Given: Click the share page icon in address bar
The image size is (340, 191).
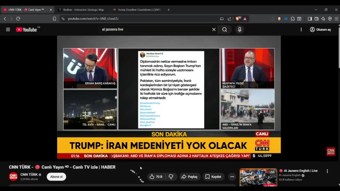Looking at the screenshot, I should [229, 19].
